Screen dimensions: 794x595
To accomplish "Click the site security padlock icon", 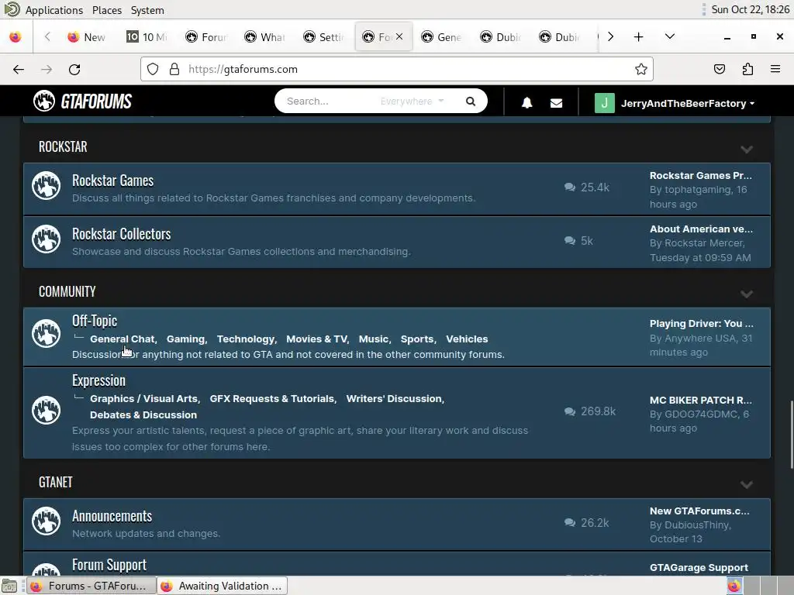I will pos(174,69).
